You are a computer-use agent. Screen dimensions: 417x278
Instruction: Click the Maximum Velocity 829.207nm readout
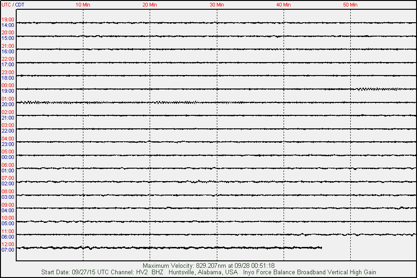[x=208, y=265]
